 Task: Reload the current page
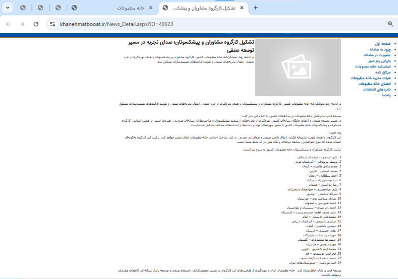point(36,24)
